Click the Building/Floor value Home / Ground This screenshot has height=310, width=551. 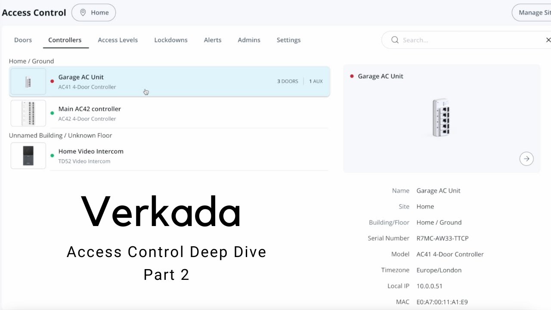pos(439,223)
